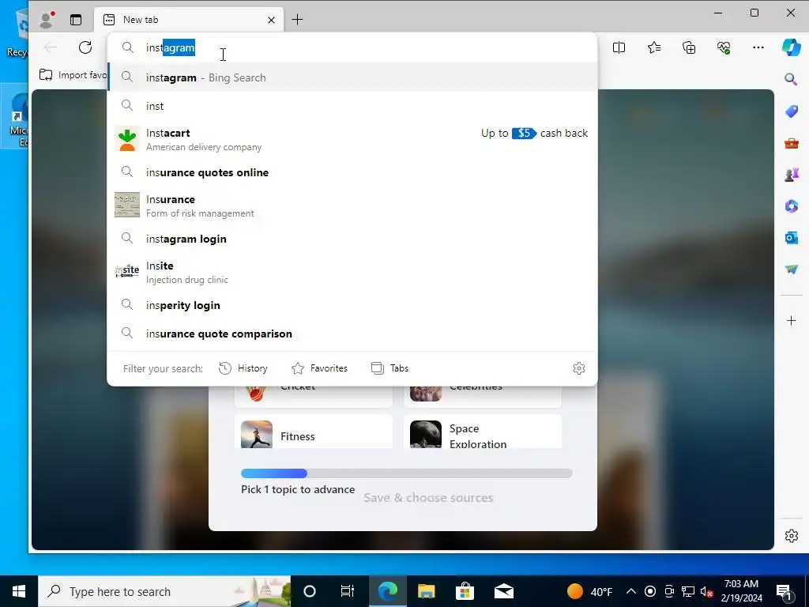This screenshot has width=809, height=607.
Task: Select Insite Injection drug clinic suggestion
Action: coord(352,272)
